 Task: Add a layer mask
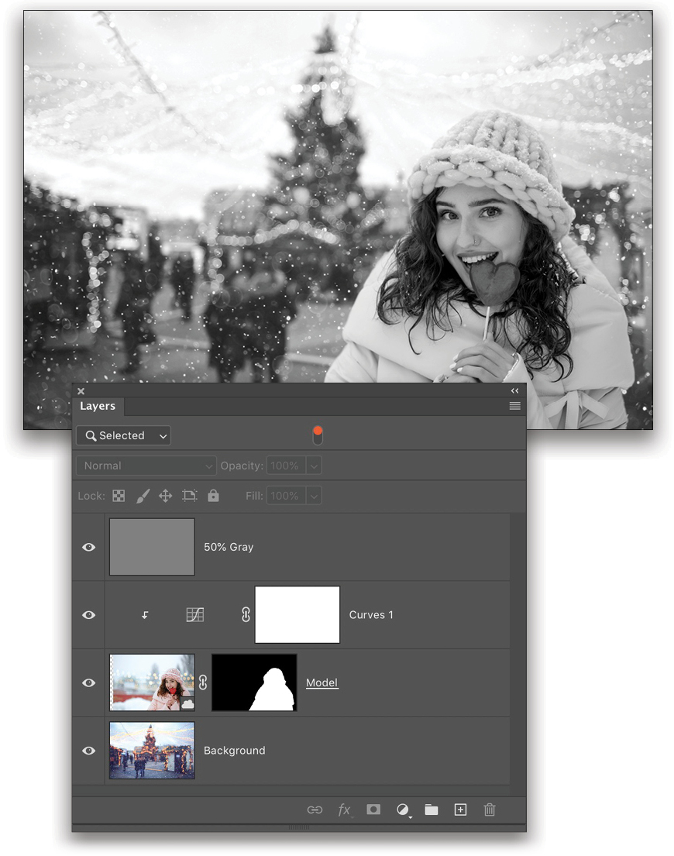click(373, 810)
